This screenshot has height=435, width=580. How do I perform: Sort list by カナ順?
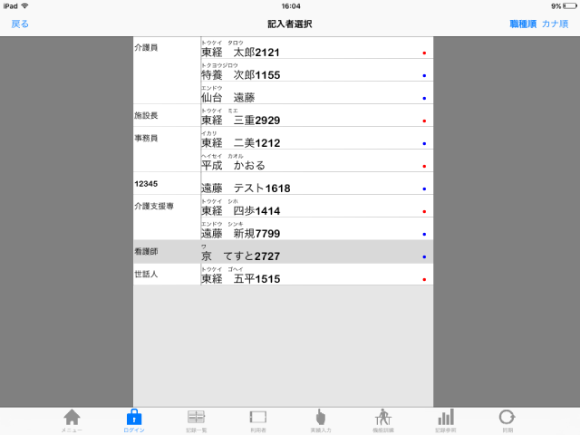(555, 24)
